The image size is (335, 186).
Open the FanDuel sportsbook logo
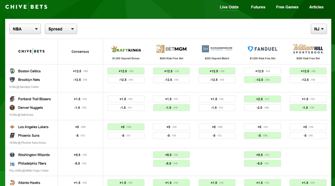262,49
